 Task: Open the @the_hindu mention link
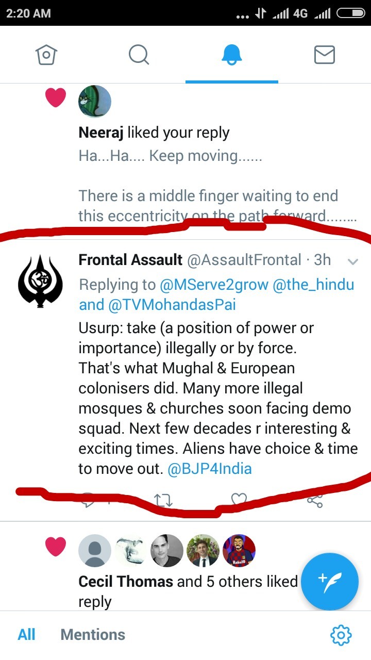pos(313,285)
